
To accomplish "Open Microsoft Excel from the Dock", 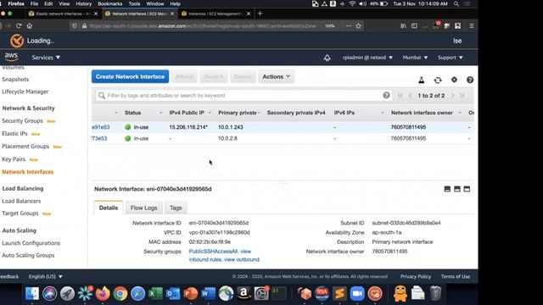I will (155, 294).
